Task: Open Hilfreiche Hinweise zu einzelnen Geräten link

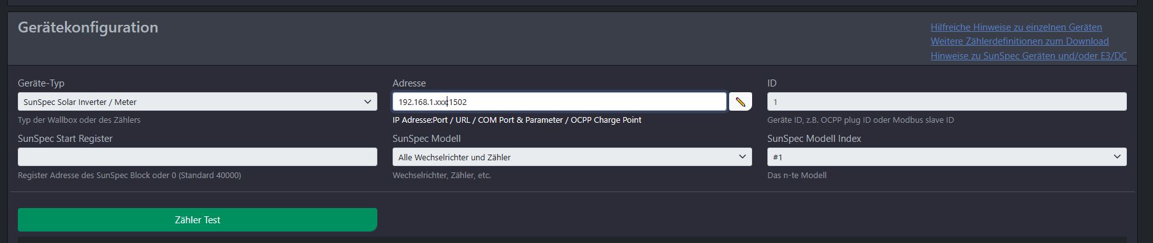Action: (1016, 27)
